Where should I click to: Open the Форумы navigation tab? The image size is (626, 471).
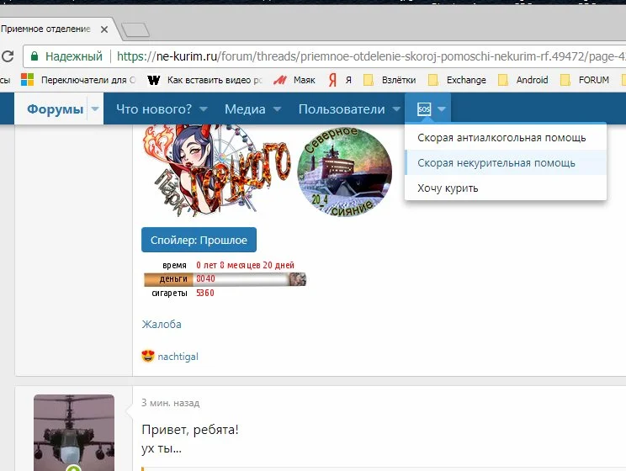(x=55, y=109)
